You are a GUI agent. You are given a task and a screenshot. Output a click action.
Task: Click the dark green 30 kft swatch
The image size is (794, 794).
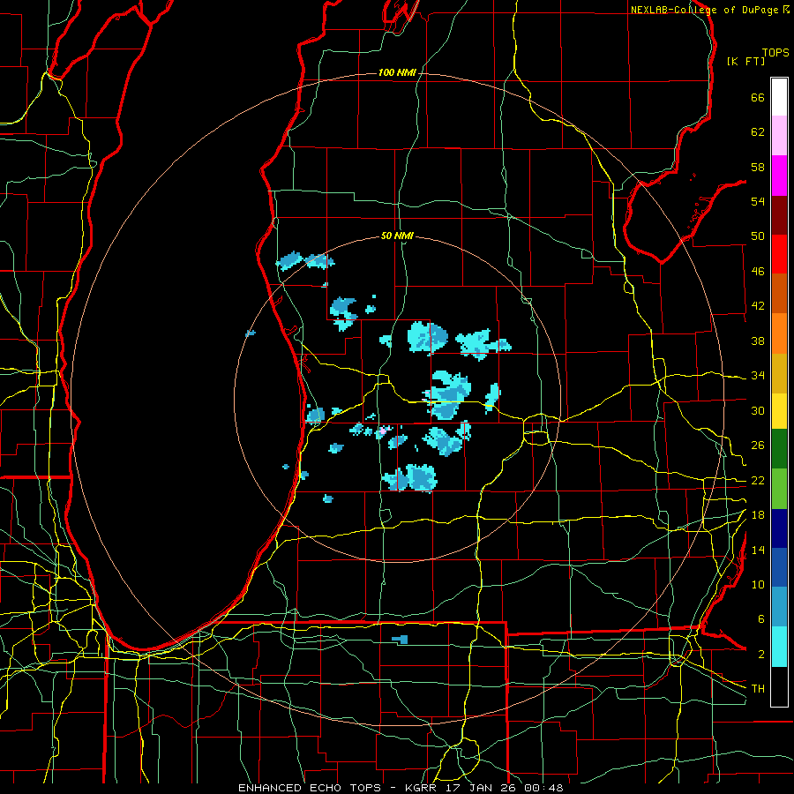(779, 449)
